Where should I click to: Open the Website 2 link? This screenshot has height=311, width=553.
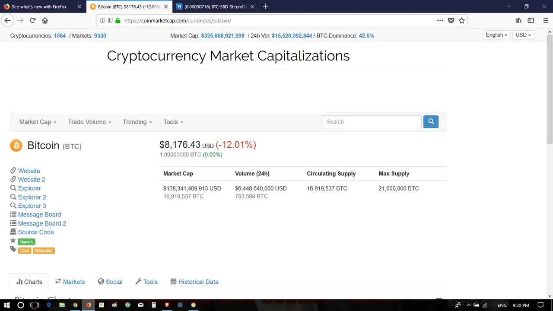(32, 180)
